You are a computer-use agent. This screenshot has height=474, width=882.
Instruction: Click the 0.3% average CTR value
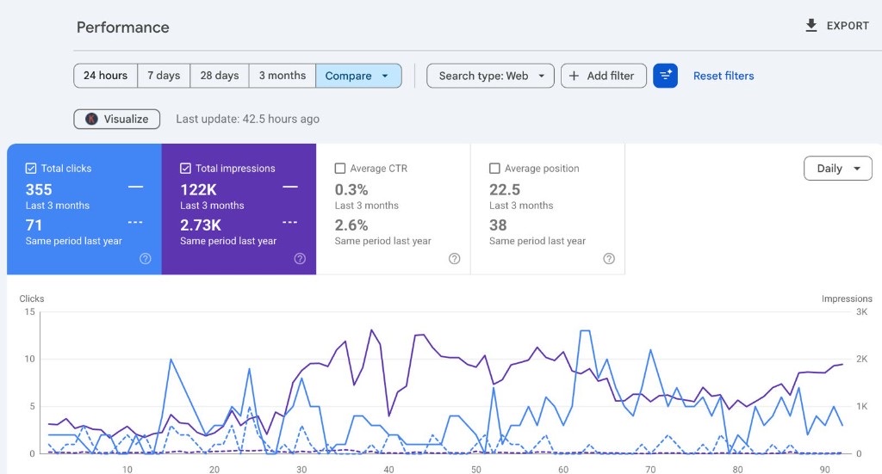(x=351, y=190)
